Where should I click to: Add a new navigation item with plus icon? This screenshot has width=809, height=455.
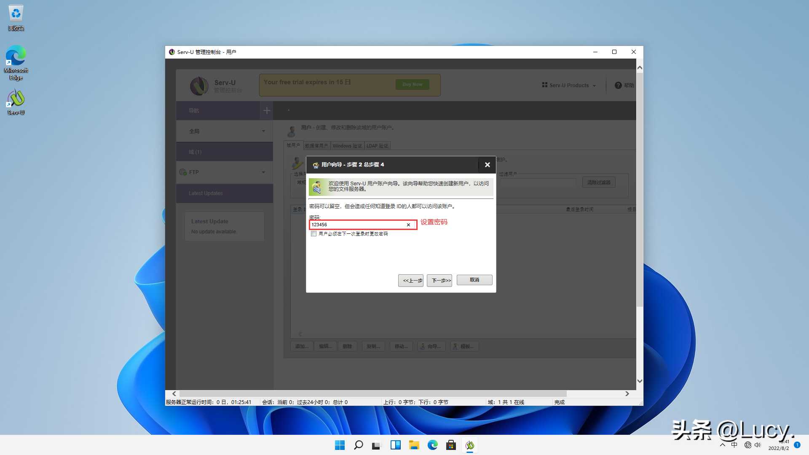[267, 111]
